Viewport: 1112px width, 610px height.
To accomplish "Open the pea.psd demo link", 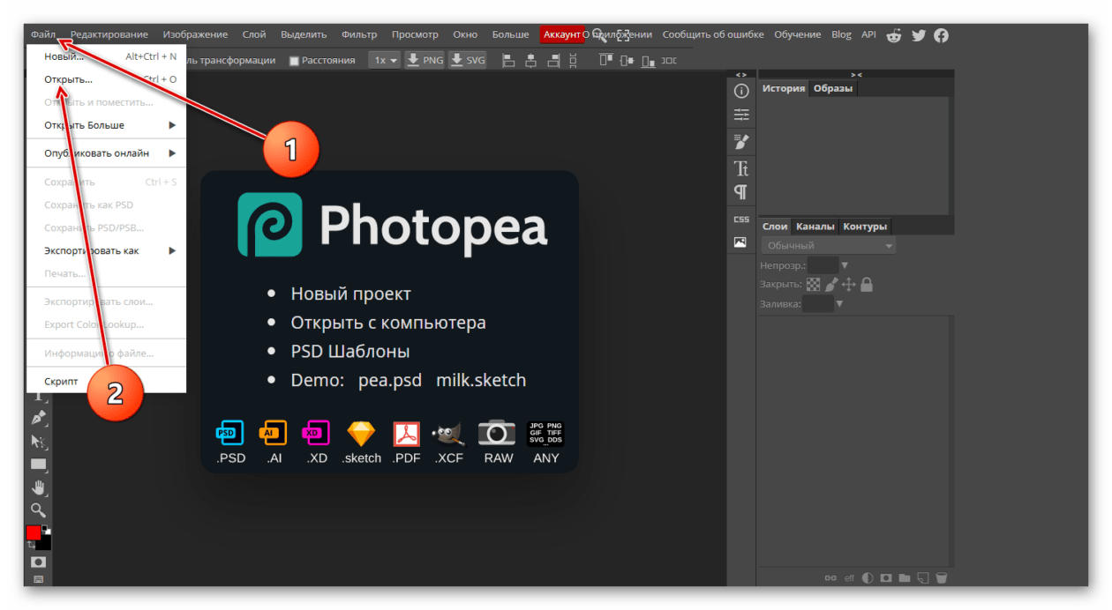I will (x=390, y=381).
